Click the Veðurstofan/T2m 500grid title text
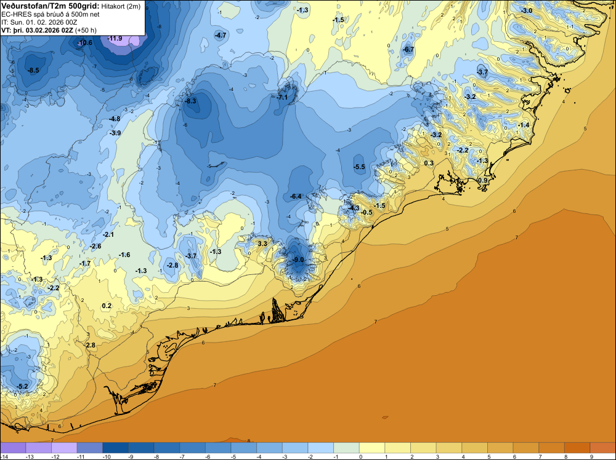 [51, 6]
